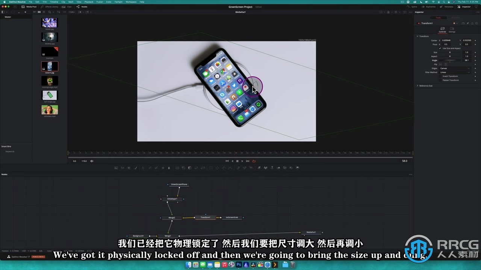Click the Angle value field
The width and height of the screenshot is (481, 270).
click(x=467, y=60)
